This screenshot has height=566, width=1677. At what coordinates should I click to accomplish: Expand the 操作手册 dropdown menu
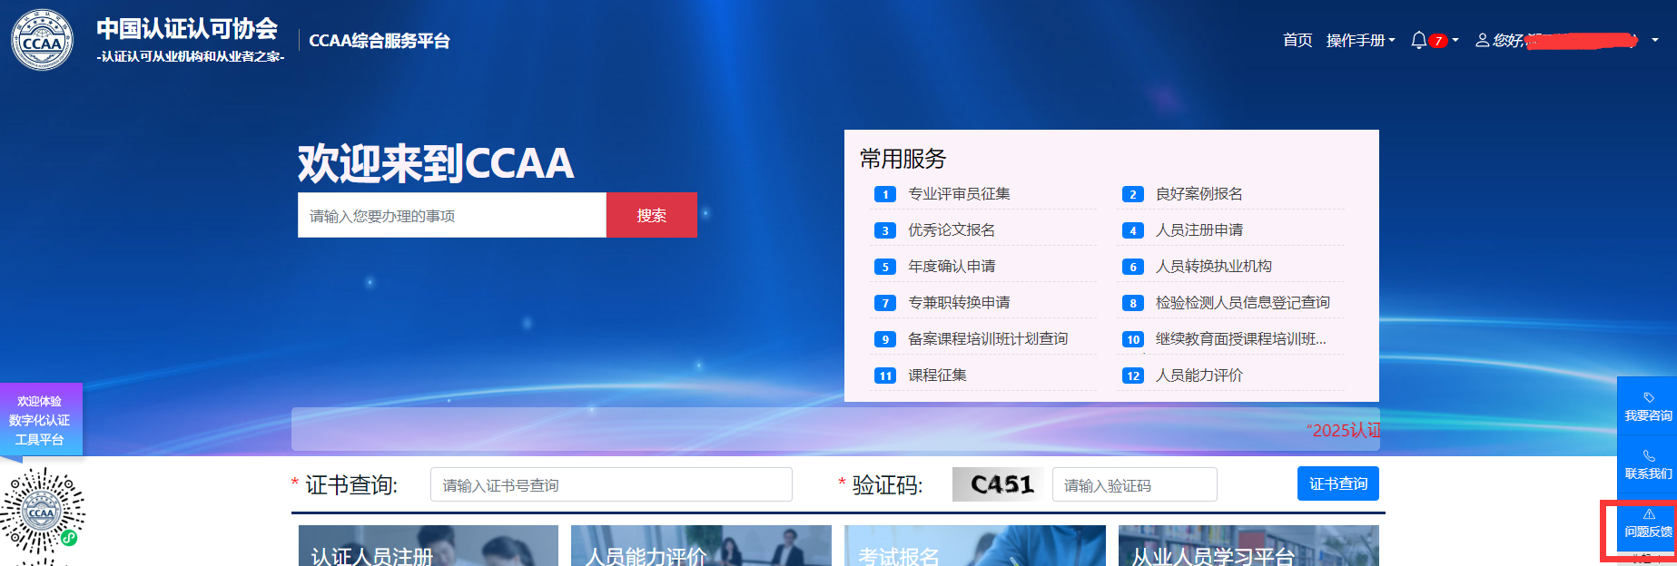pos(1360,40)
